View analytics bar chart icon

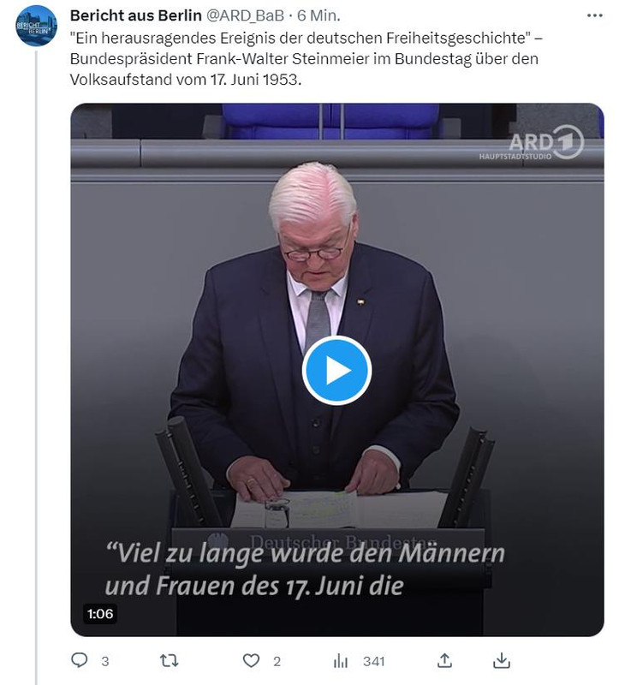tap(341, 661)
